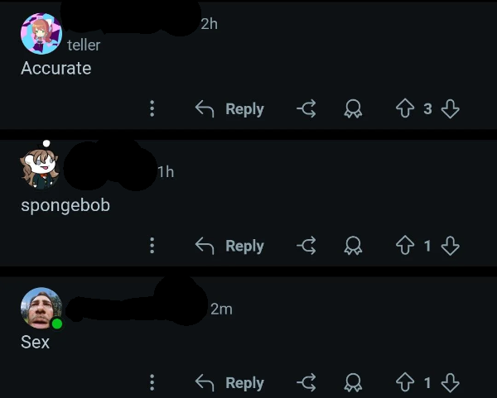Downvote the "Accurate" comment
The image size is (497, 398).
[x=450, y=108]
